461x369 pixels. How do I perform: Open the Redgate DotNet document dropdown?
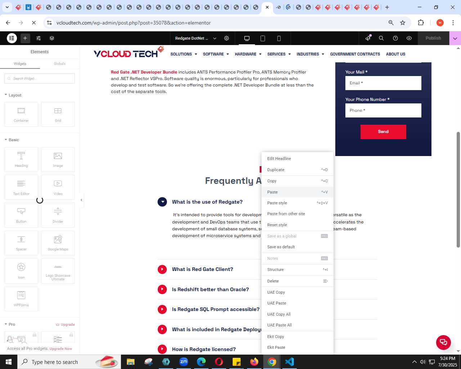click(x=196, y=38)
